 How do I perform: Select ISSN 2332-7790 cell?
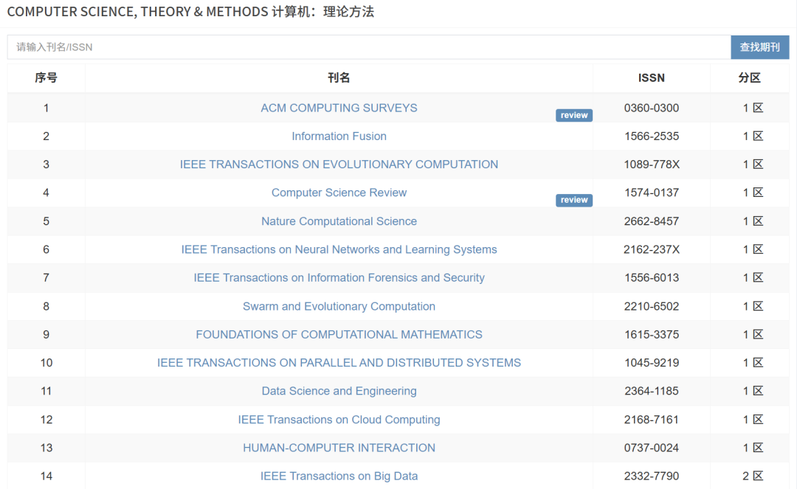652,476
